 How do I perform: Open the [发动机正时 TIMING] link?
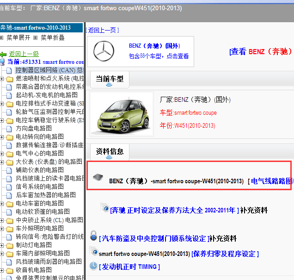(129, 267)
